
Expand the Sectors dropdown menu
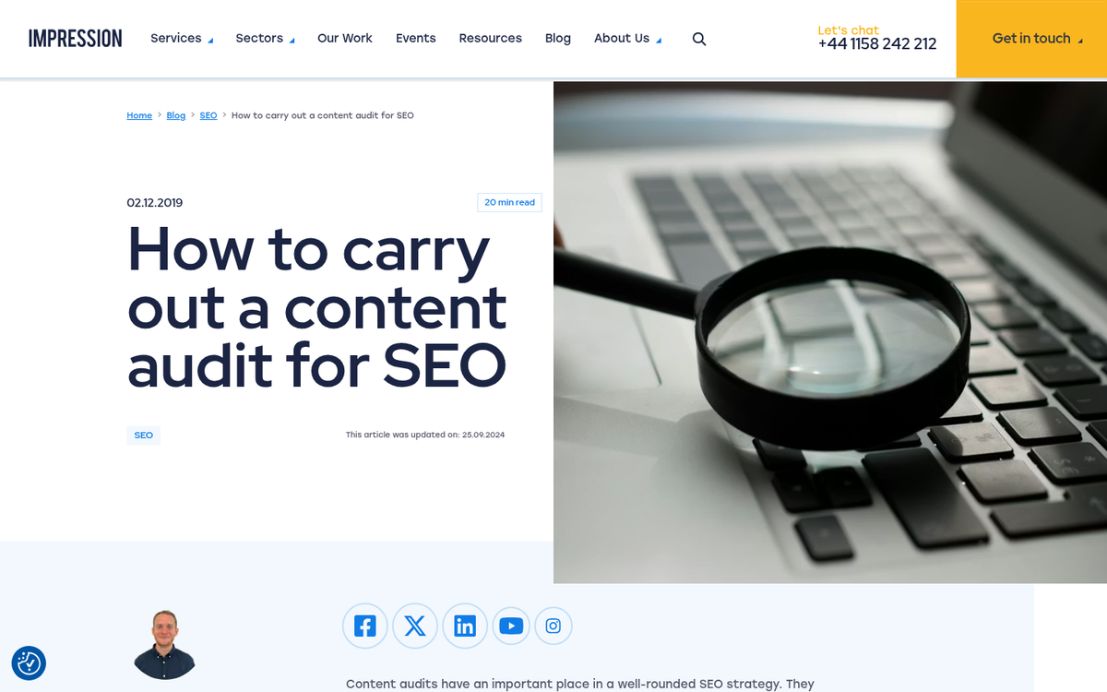[x=265, y=39]
